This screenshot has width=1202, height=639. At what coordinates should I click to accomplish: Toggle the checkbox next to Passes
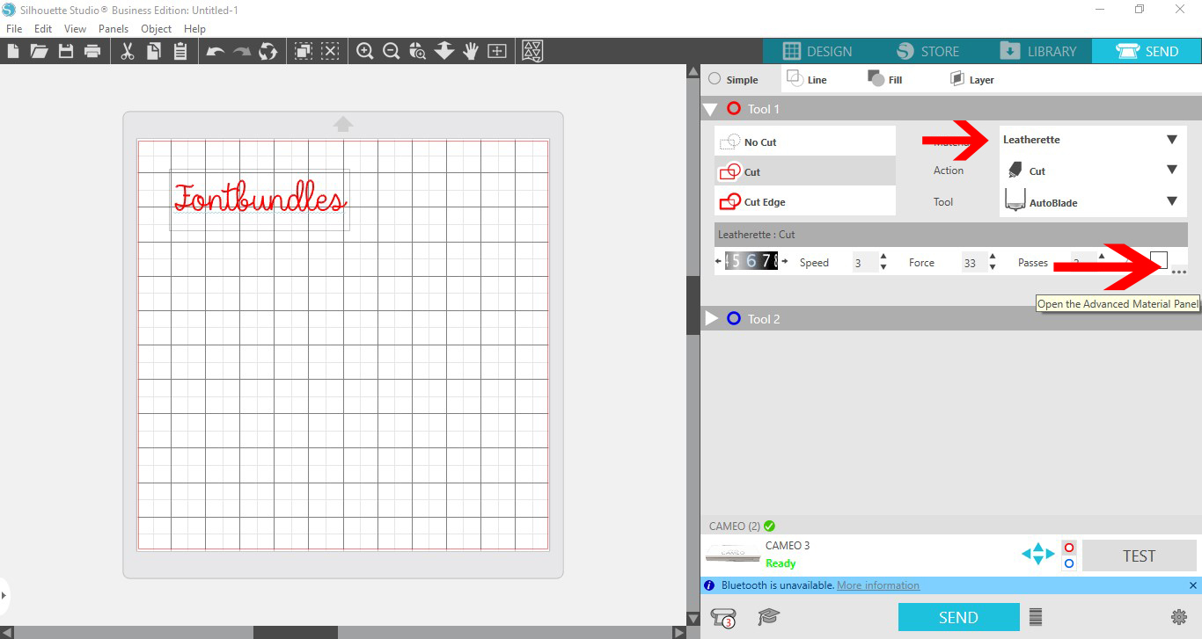1159,259
